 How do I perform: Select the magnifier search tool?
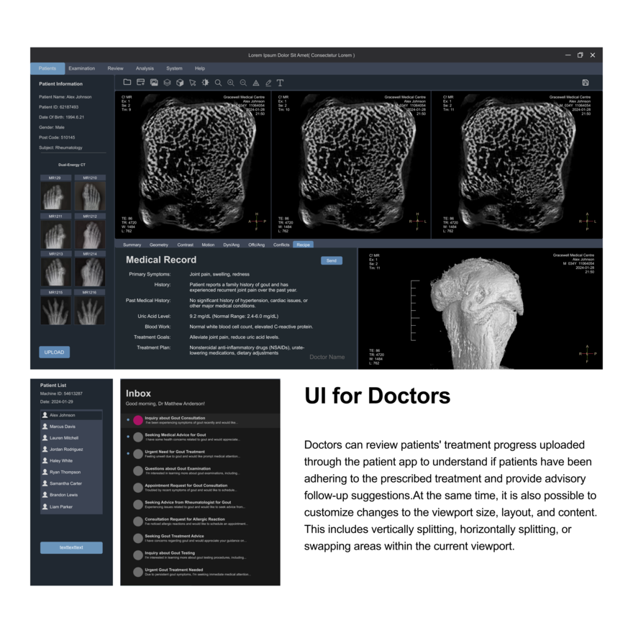[218, 83]
